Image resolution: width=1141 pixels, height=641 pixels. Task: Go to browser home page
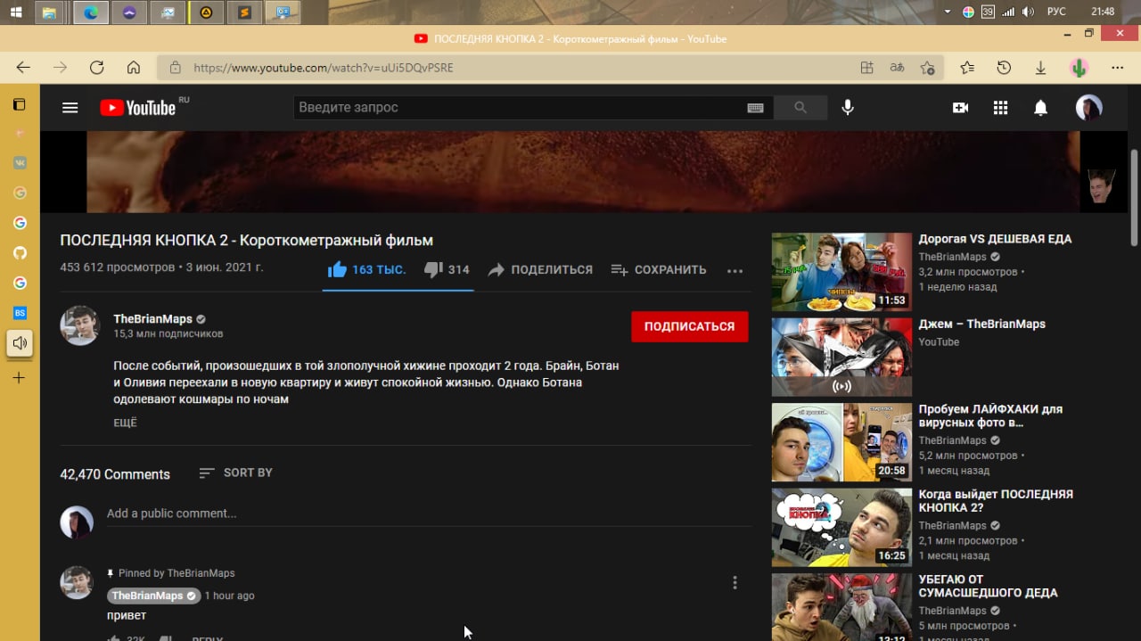[x=134, y=68]
